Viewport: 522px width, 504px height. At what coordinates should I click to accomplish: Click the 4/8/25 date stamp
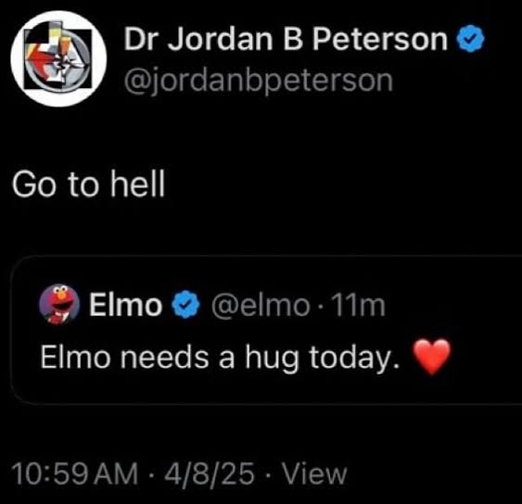(x=210, y=473)
